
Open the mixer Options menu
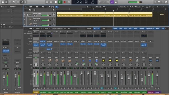click(39, 28)
